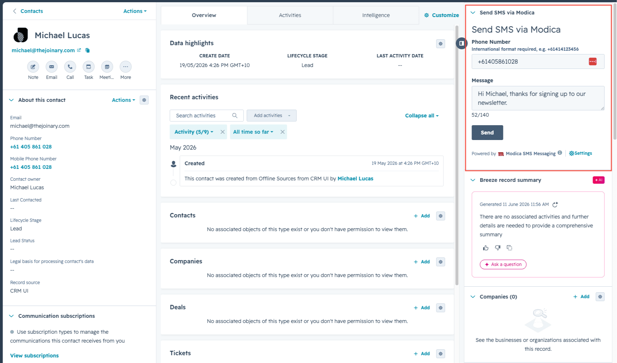This screenshot has width=617, height=363.
Task: Add a company in Companies (0) sidebar card
Action: tap(581, 297)
